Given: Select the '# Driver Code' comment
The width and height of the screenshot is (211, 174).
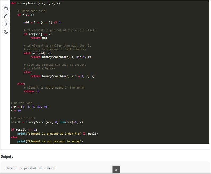Looking at the screenshot, I should (x=21, y=103).
